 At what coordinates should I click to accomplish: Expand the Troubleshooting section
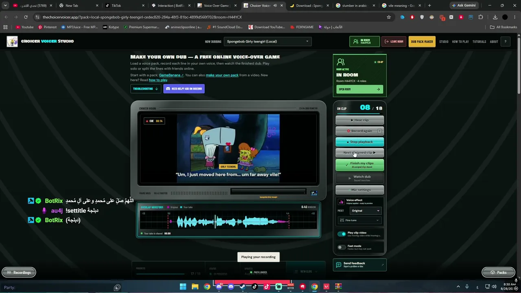pyautogui.click(x=145, y=89)
